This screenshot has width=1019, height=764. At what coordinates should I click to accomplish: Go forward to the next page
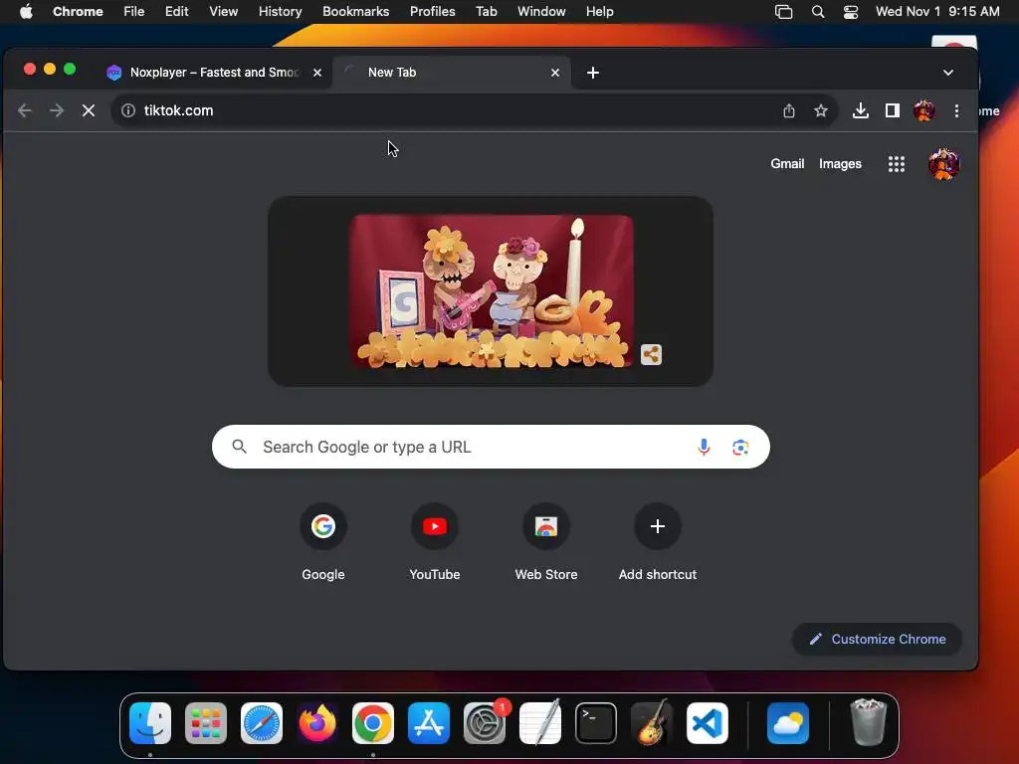pyautogui.click(x=57, y=110)
